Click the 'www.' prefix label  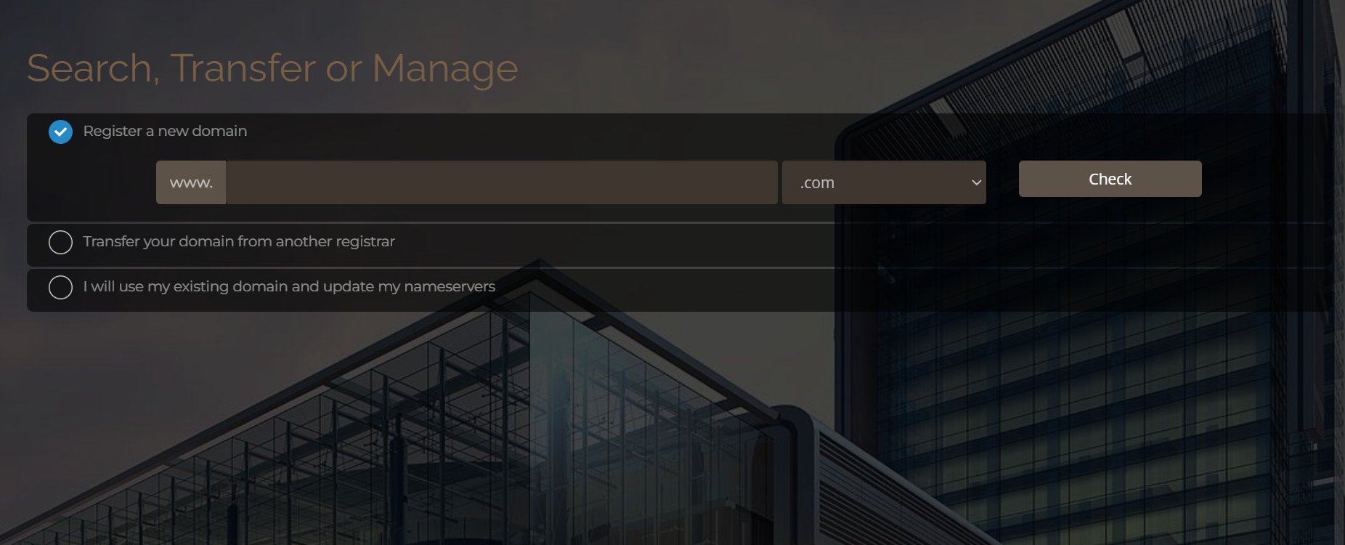(191, 182)
